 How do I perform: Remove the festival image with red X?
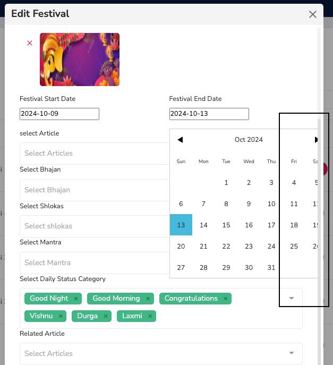coord(30,43)
